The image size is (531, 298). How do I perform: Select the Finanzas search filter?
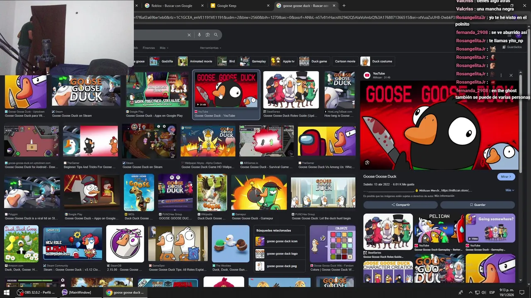click(x=149, y=48)
